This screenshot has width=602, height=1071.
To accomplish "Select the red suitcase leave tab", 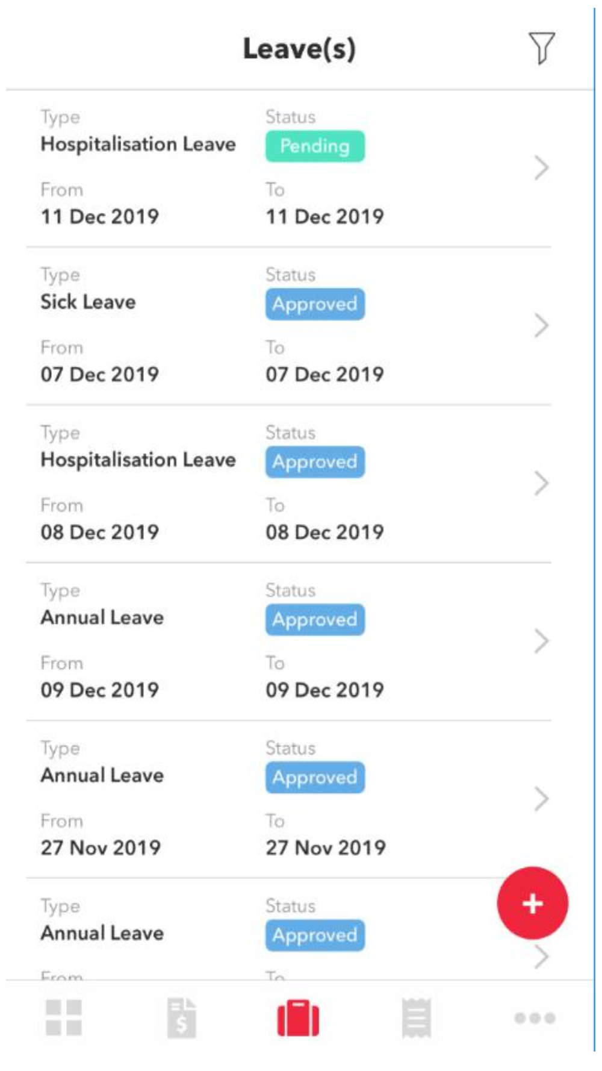I will (298, 1018).
